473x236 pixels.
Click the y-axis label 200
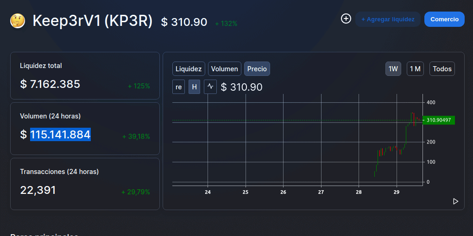point(431,142)
